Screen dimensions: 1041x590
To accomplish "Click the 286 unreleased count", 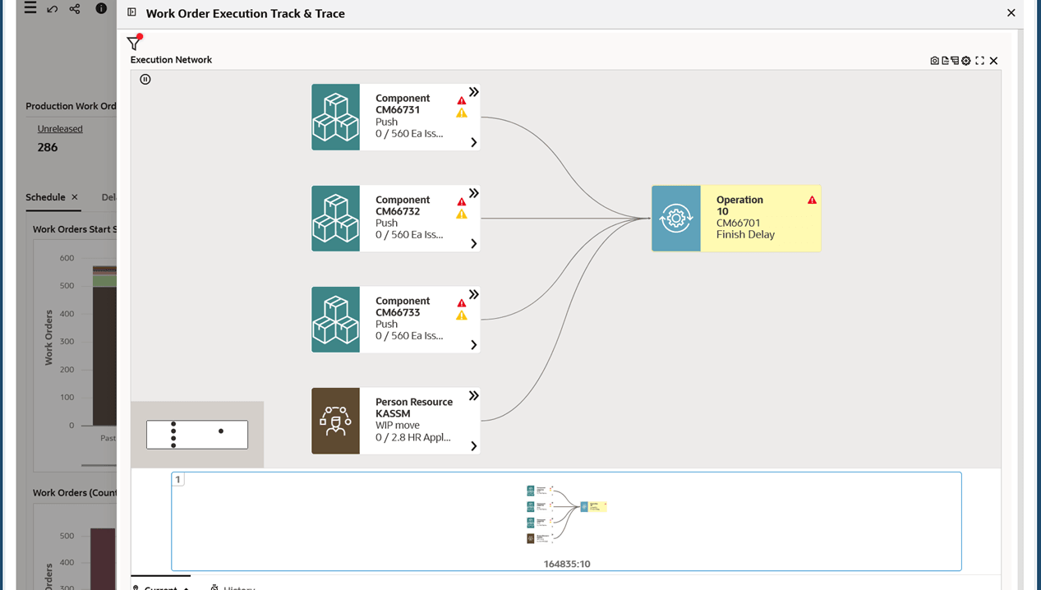I will pos(48,147).
